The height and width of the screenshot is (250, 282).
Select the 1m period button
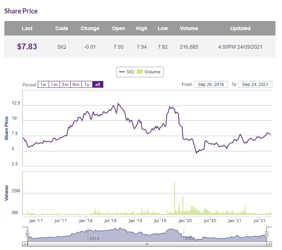(54, 85)
